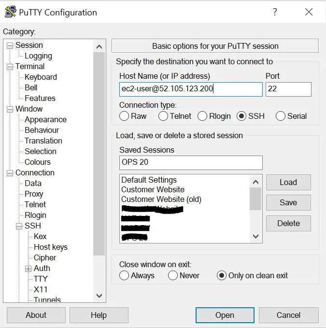Expand the Auth tree node

click(28, 269)
